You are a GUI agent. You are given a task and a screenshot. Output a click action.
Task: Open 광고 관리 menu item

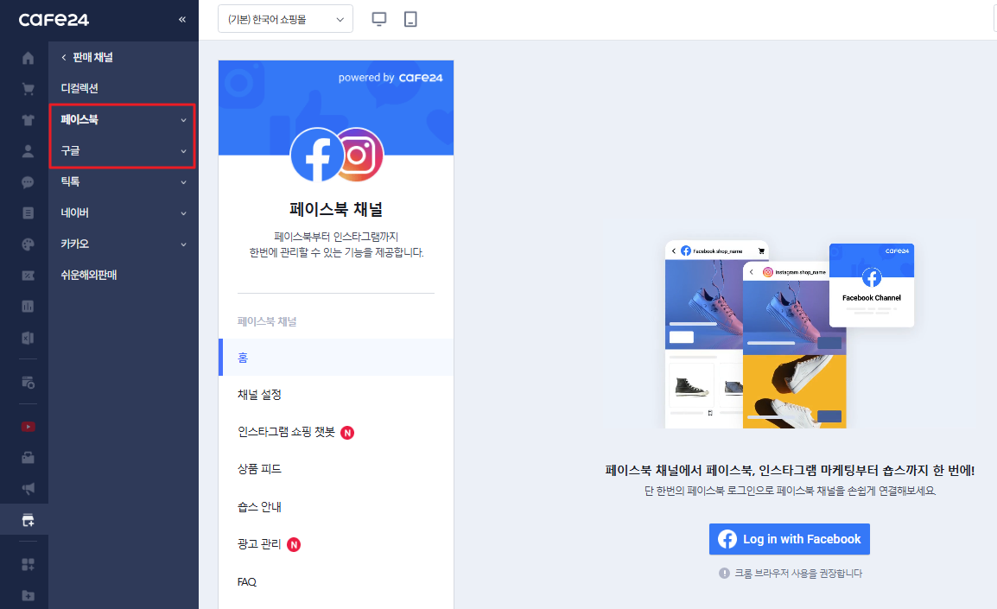(259, 544)
